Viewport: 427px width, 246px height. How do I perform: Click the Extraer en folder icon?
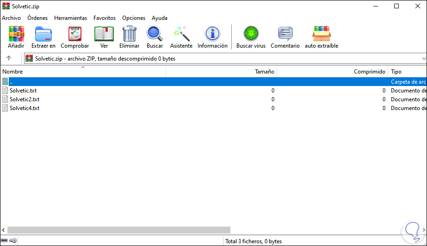pos(43,34)
